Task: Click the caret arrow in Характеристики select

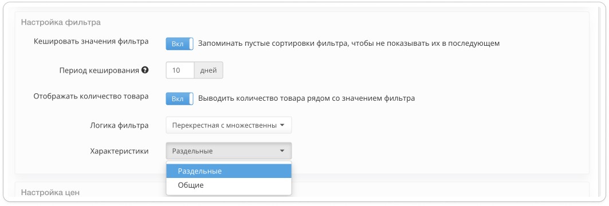Action: point(282,151)
